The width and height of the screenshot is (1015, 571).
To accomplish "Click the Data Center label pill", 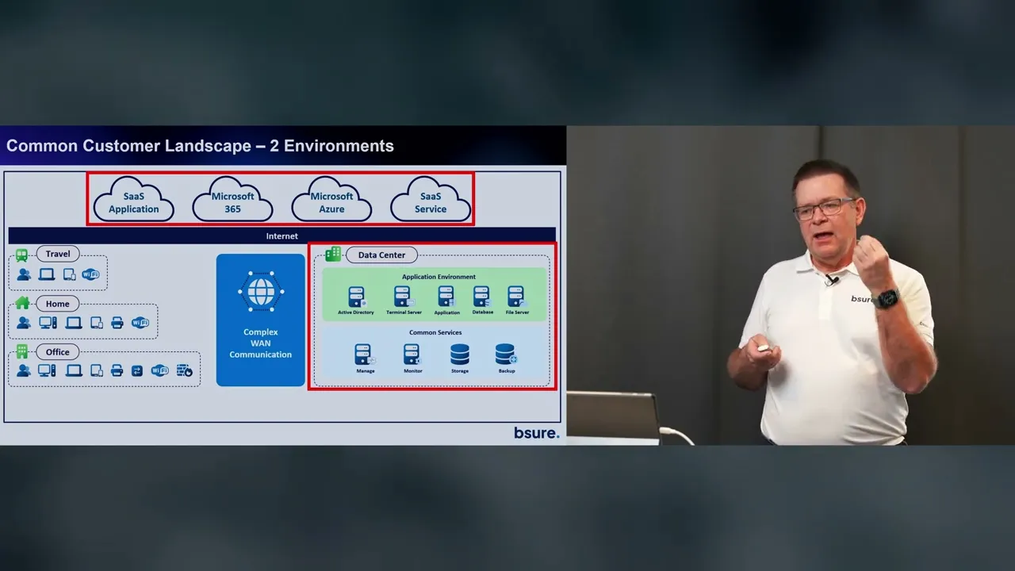I will click(x=381, y=255).
